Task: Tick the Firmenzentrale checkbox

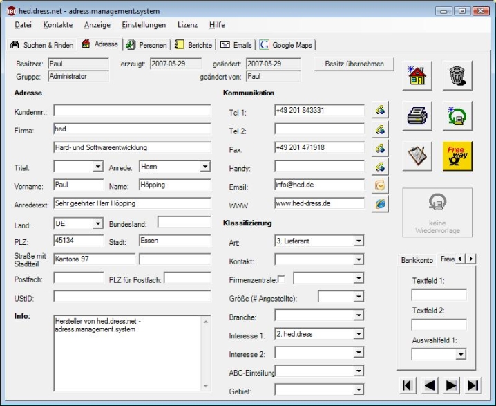Action: click(x=281, y=279)
